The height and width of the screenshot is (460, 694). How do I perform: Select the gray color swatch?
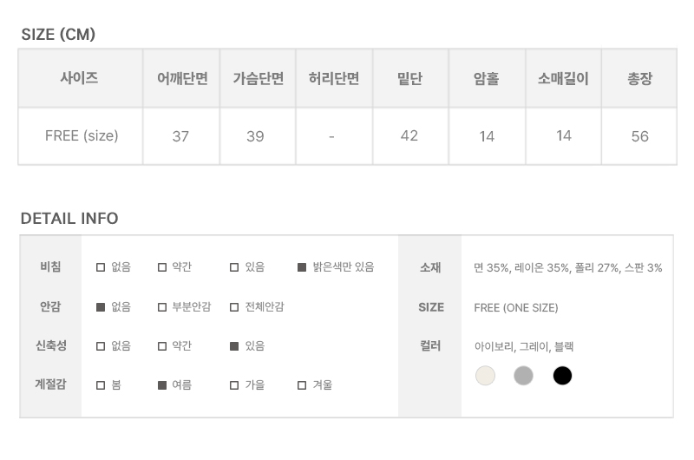point(523,376)
